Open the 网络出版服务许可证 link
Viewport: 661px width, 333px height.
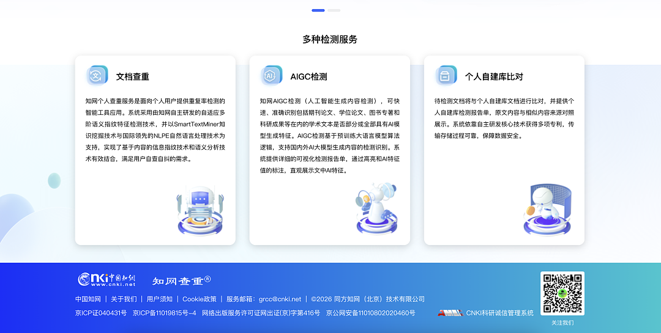[261, 313]
